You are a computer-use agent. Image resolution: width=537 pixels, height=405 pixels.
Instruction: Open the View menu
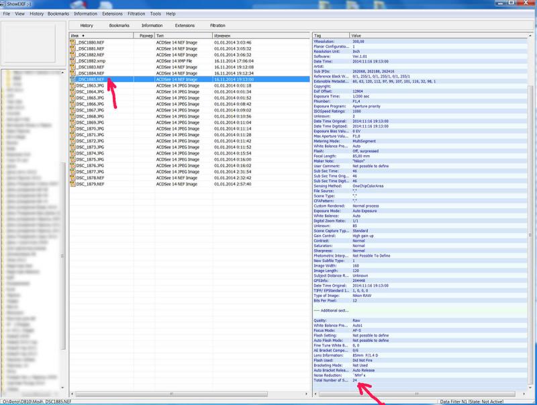point(20,13)
